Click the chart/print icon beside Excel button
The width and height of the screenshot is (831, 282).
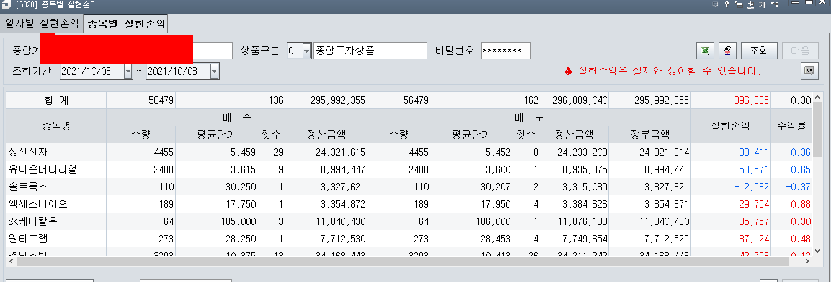[x=727, y=50]
